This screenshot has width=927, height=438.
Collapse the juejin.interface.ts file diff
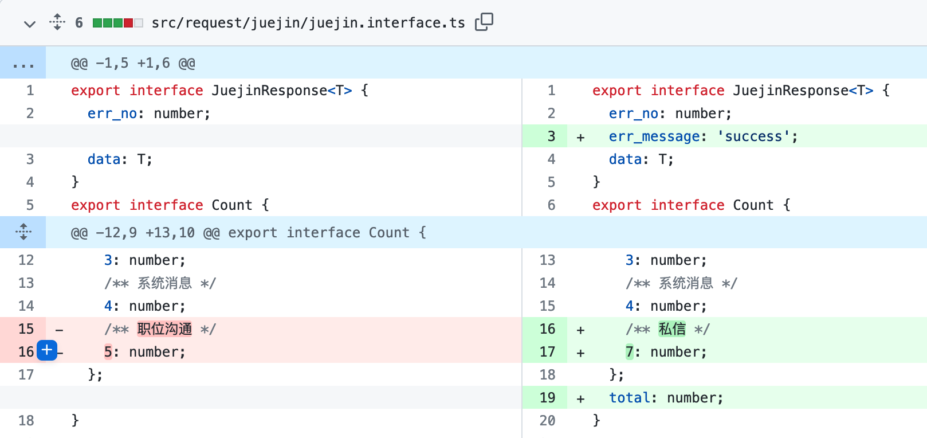tap(30, 24)
